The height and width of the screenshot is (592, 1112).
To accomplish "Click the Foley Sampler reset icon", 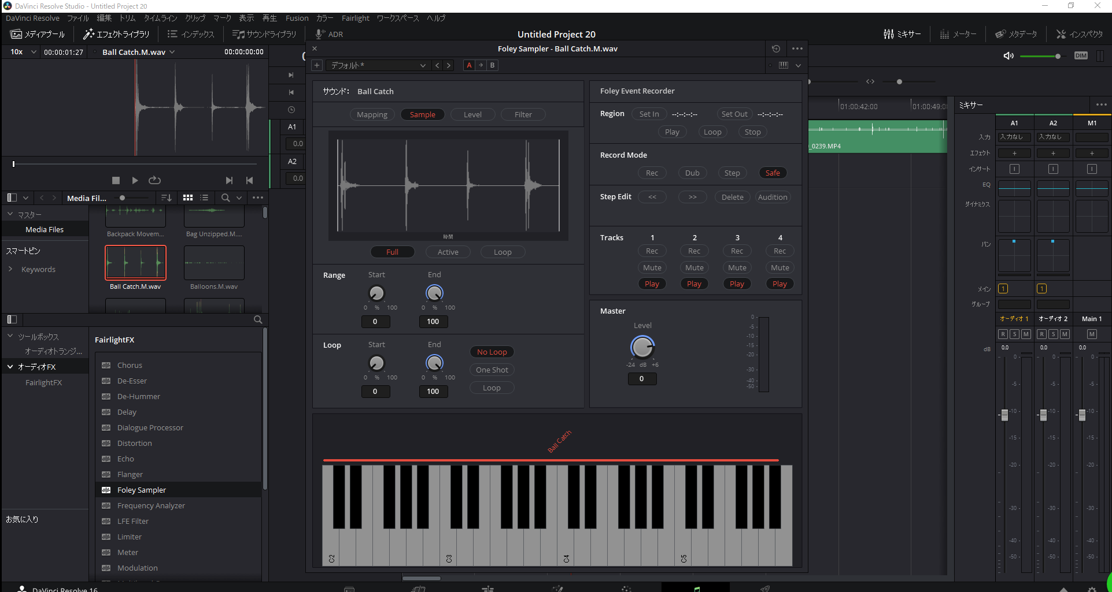I will (x=776, y=49).
